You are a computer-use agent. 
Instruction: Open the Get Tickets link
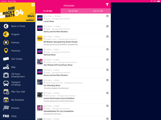point(17,59)
